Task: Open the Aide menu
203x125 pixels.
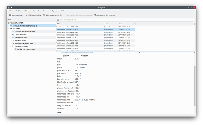Action: pos(63,11)
